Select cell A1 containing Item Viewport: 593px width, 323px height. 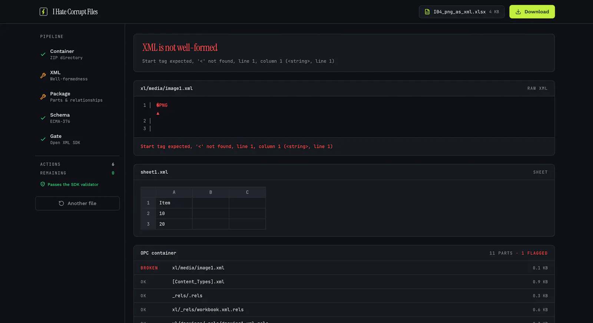174,203
